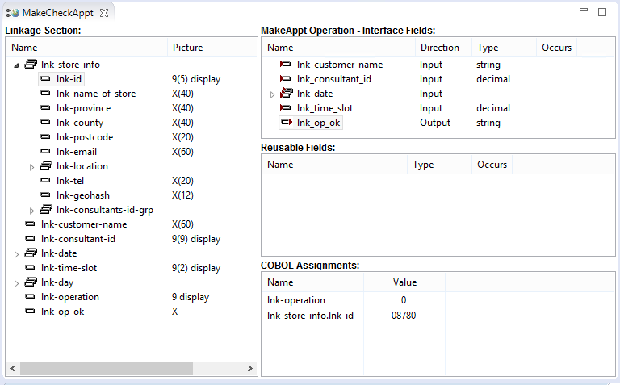Select the MakeCheckAppt editor tab
The width and height of the screenshot is (620, 385).
click(x=57, y=13)
